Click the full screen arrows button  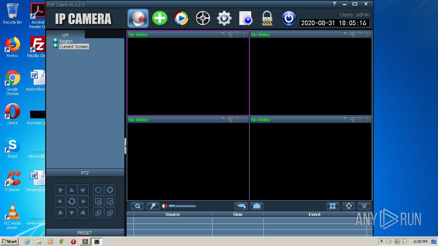point(349,206)
